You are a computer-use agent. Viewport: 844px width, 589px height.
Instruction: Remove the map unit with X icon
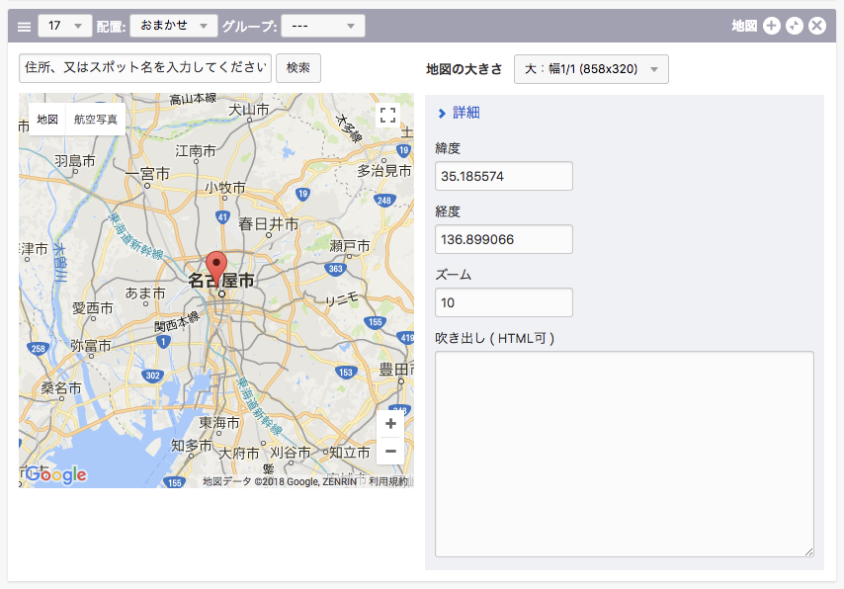tap(817, 27)
